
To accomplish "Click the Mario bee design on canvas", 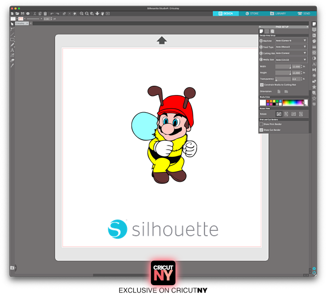I will (164, 135).
